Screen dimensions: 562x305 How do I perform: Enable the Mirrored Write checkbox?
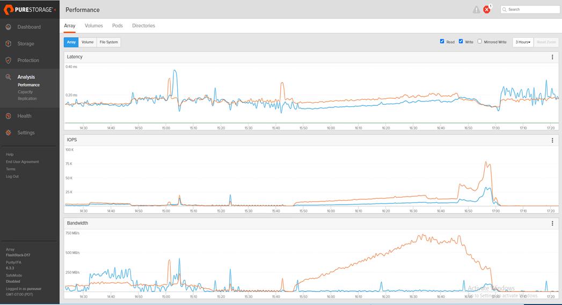click(479, 41)
